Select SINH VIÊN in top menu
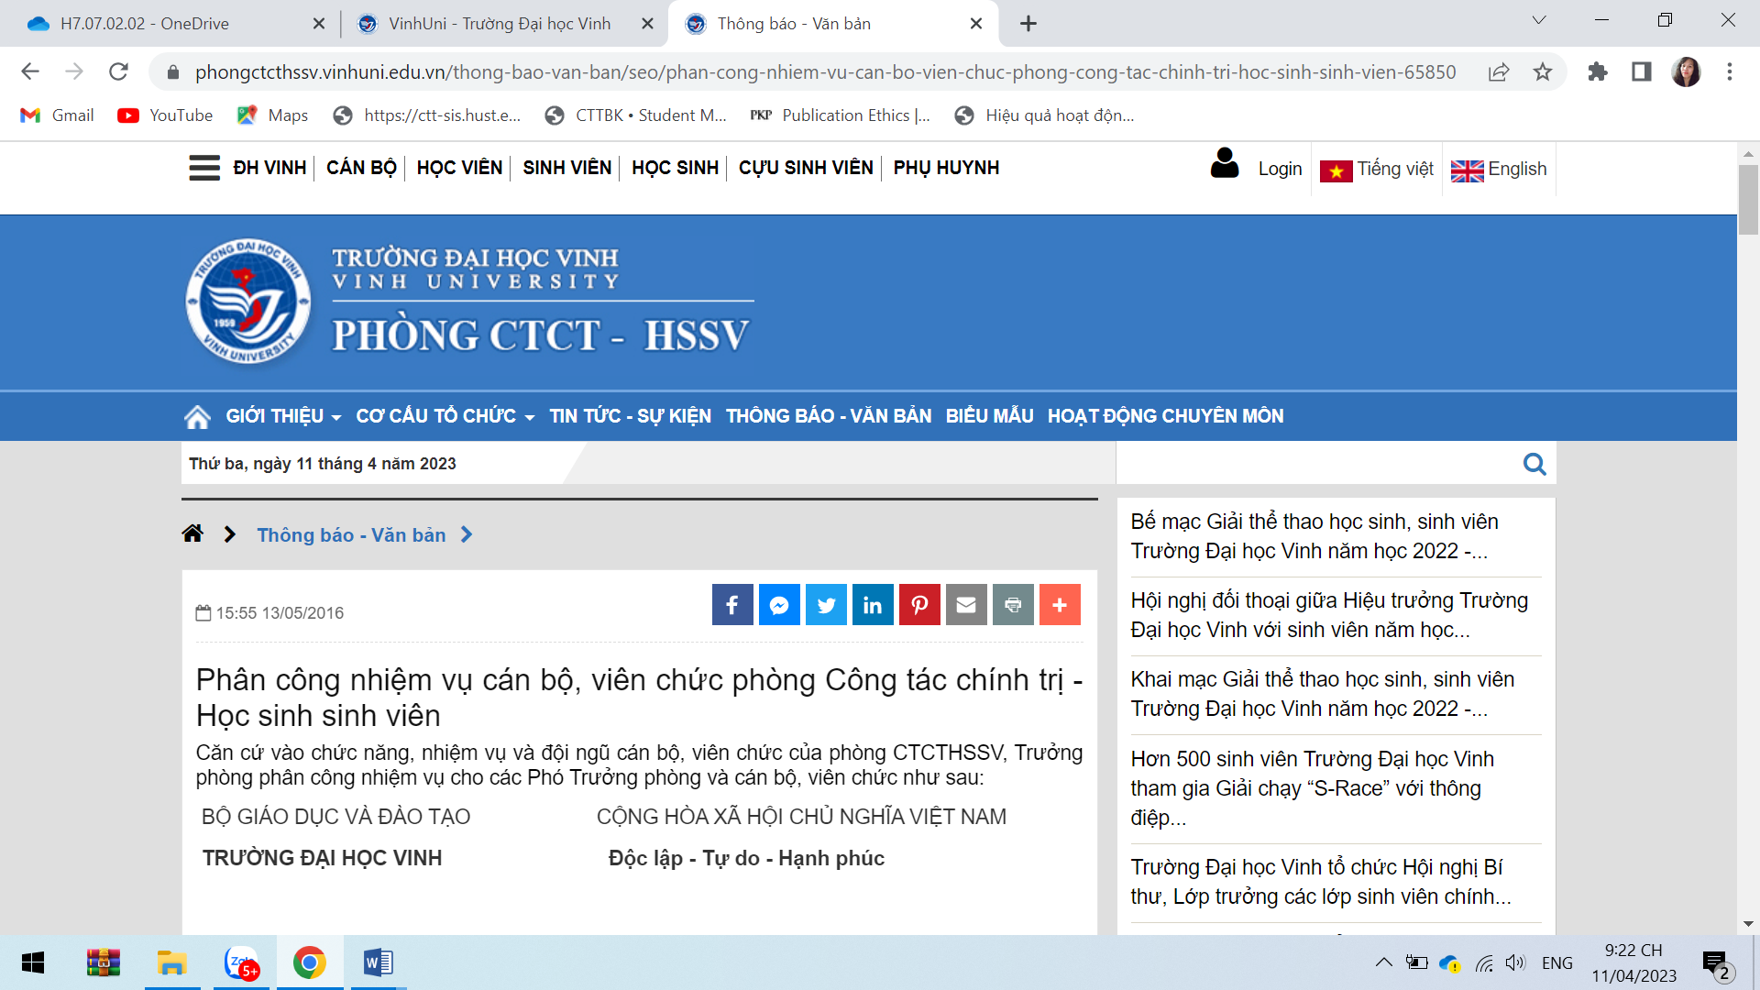This screenshot has height=990, width=1760. click(567, 168)
